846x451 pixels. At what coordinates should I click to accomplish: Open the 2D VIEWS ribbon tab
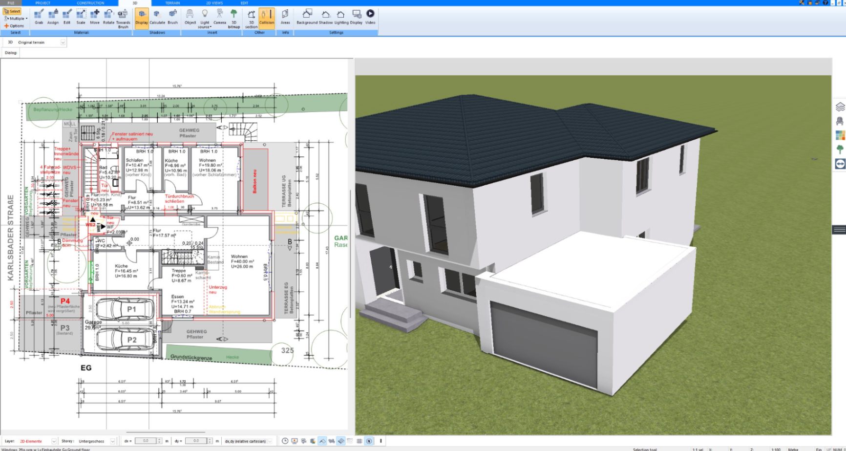(214, 3)
